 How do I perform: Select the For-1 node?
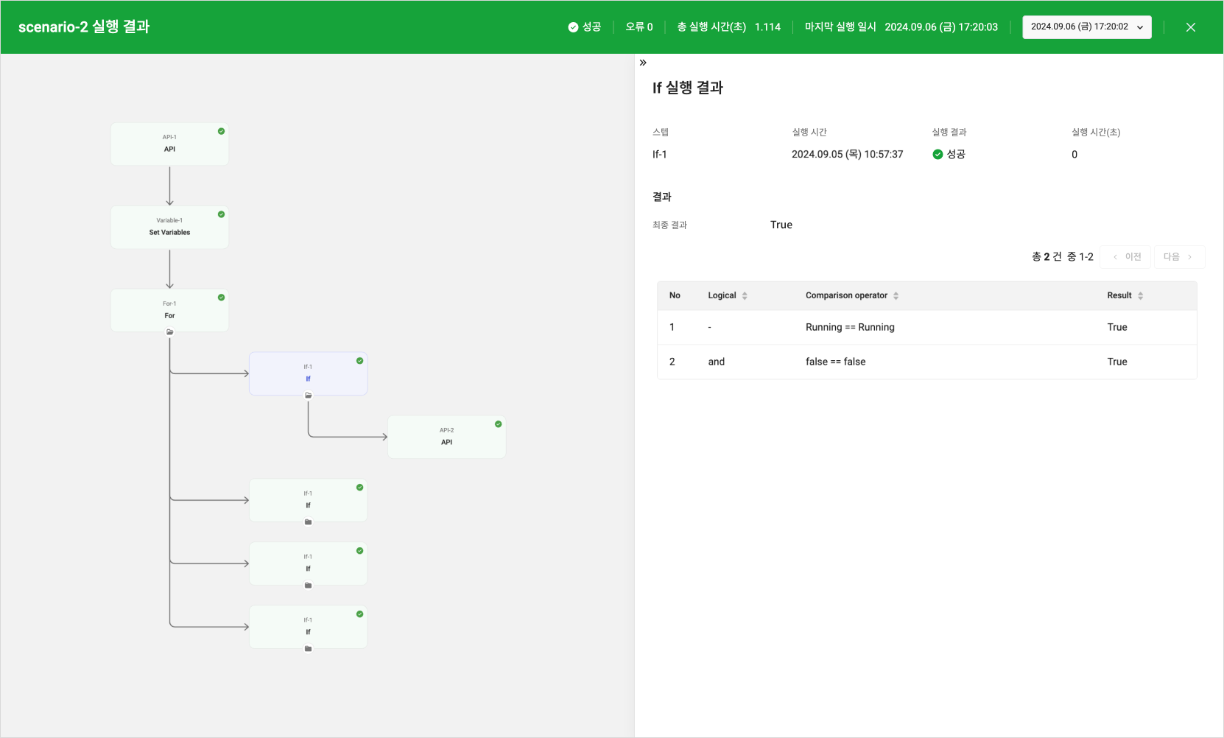pos(169,310)
